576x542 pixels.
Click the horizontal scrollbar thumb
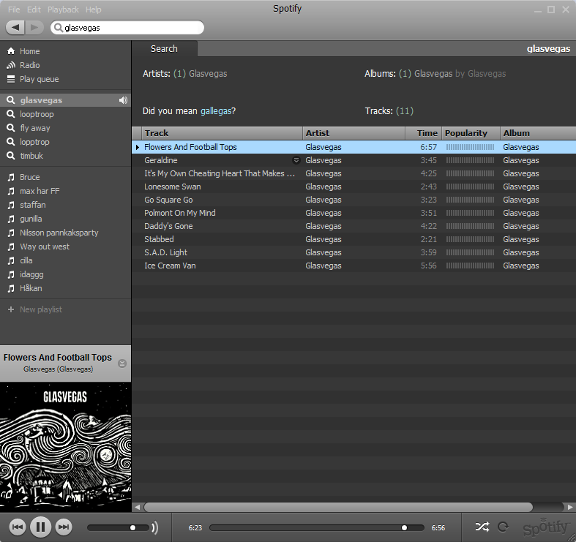tap(338, 507)
